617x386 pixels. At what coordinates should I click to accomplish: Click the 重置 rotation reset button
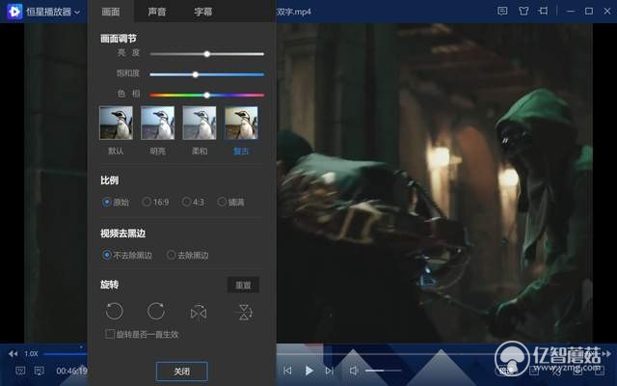point(243,285)
